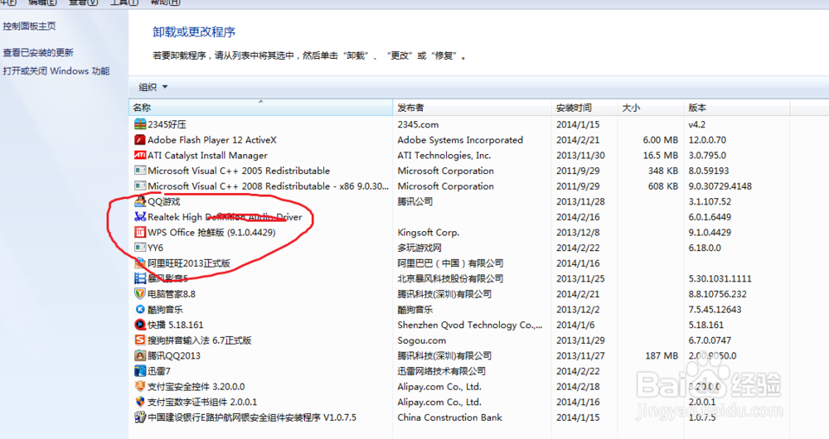Select ATI Catalyst Install Manager name
This screenshot has width=829, height=439.
point(207,155)
